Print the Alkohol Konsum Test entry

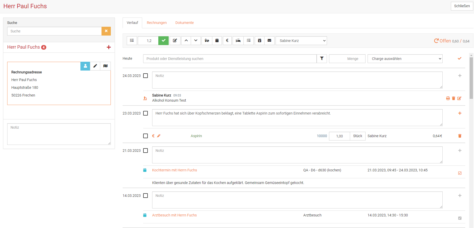tap(448, 98)
